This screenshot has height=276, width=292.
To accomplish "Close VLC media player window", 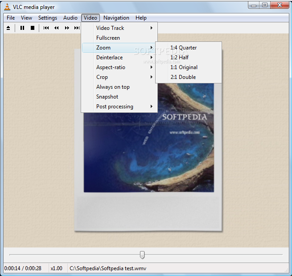I will pos(280,5).
